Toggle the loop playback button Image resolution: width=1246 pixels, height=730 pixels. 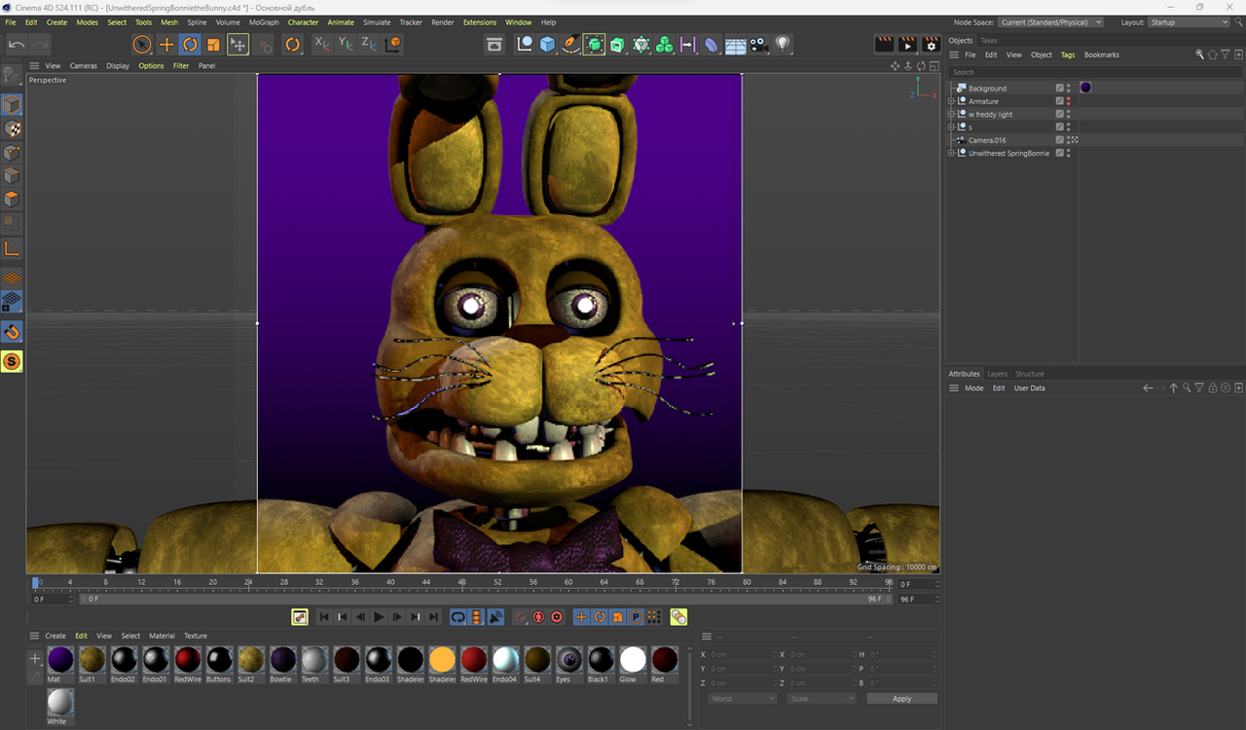click(458, 617)
